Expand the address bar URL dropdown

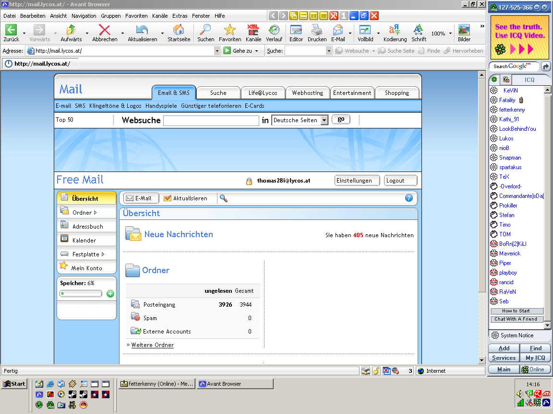217,51
